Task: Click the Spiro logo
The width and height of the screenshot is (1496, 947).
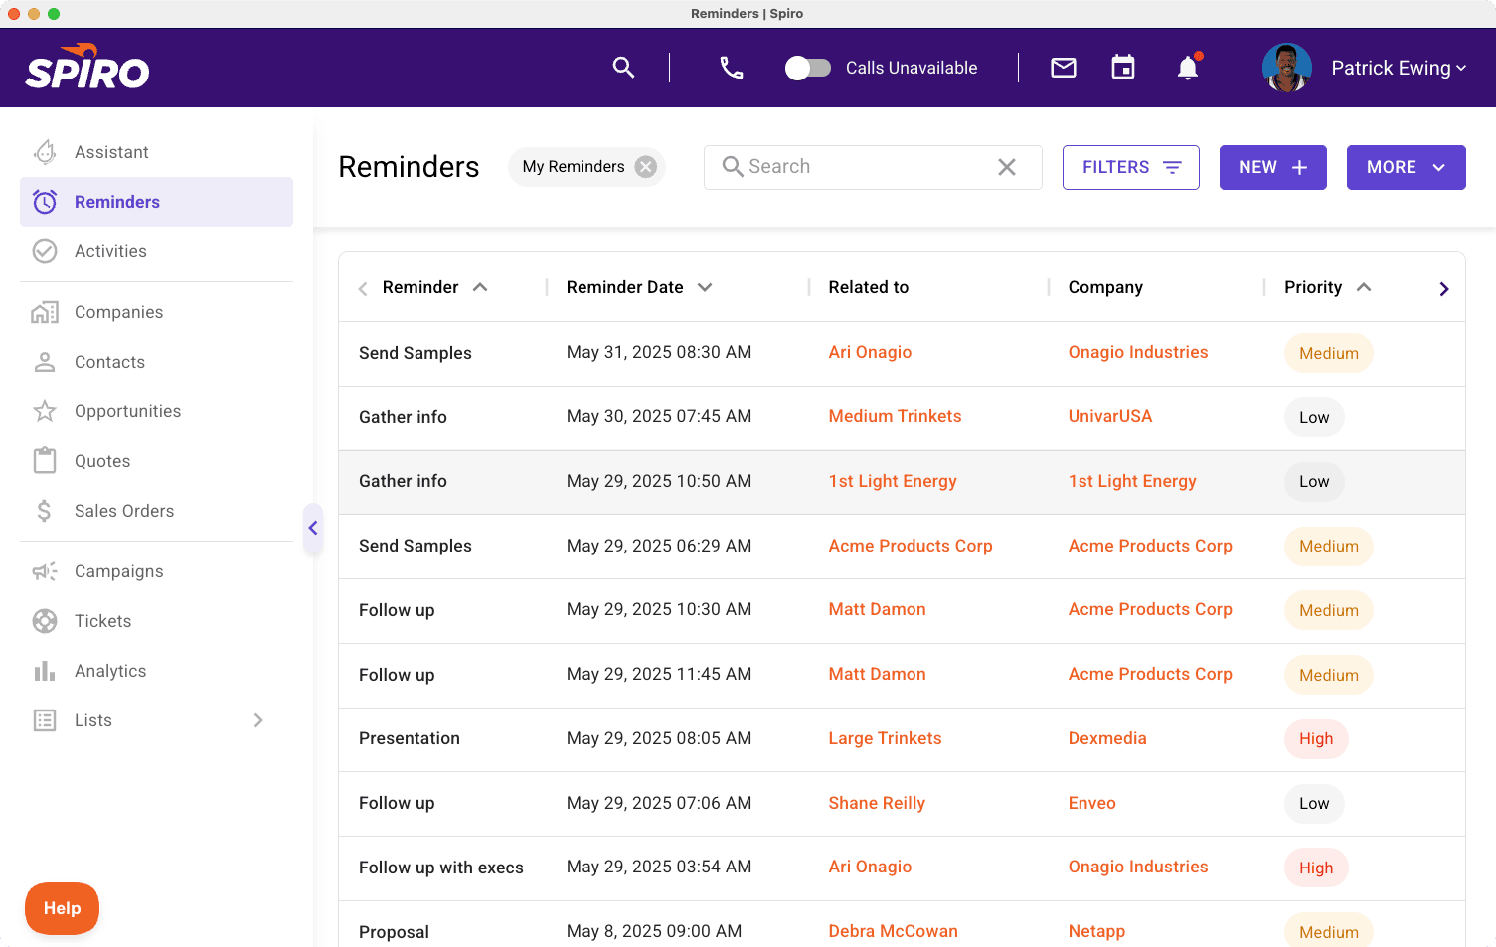Action: coord(87,68)
